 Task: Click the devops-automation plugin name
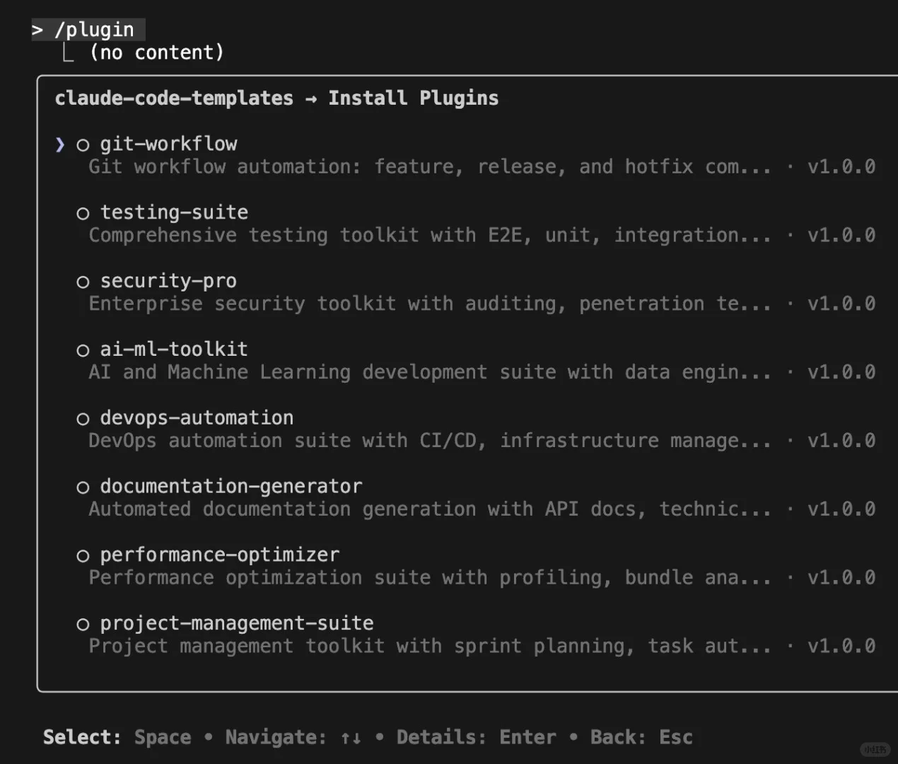tap(197, 418)
